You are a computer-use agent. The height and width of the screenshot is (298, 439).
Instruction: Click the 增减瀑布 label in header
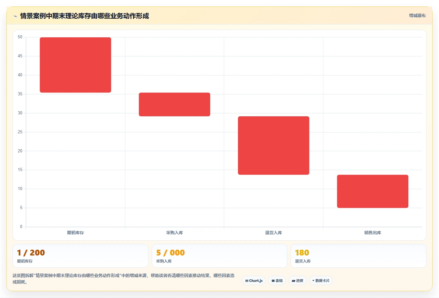coord(417,15)
